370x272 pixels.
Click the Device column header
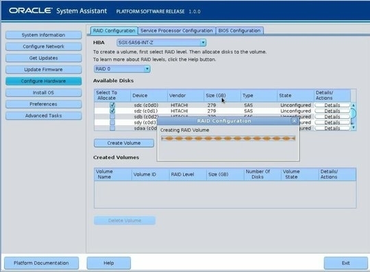tap(149, 96)
